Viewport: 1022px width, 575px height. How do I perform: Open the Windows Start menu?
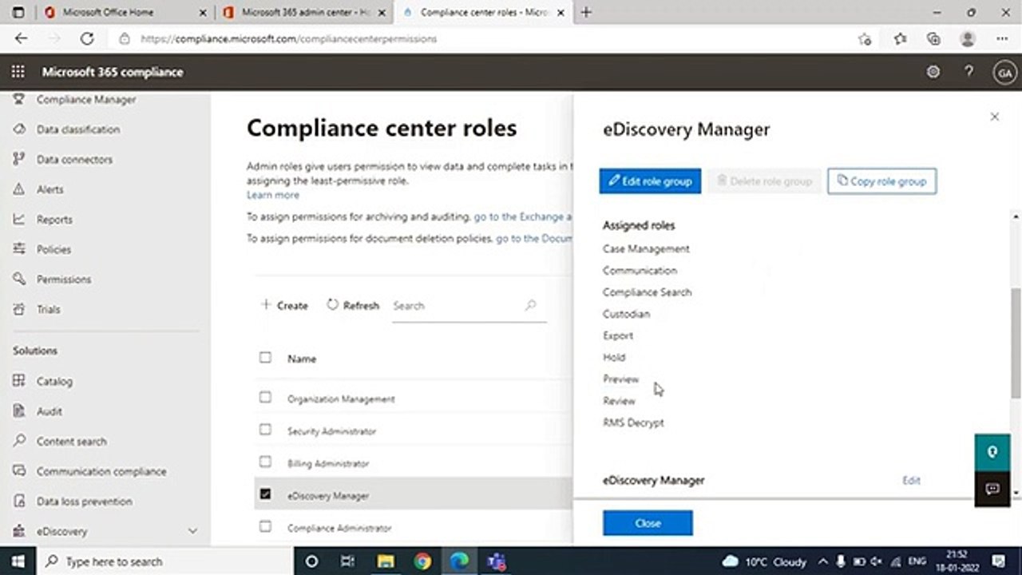(18, 561)
